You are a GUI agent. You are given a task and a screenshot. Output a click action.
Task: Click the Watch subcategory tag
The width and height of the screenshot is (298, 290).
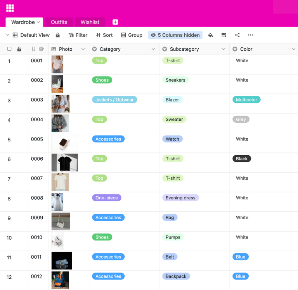(x=172, y=139)
